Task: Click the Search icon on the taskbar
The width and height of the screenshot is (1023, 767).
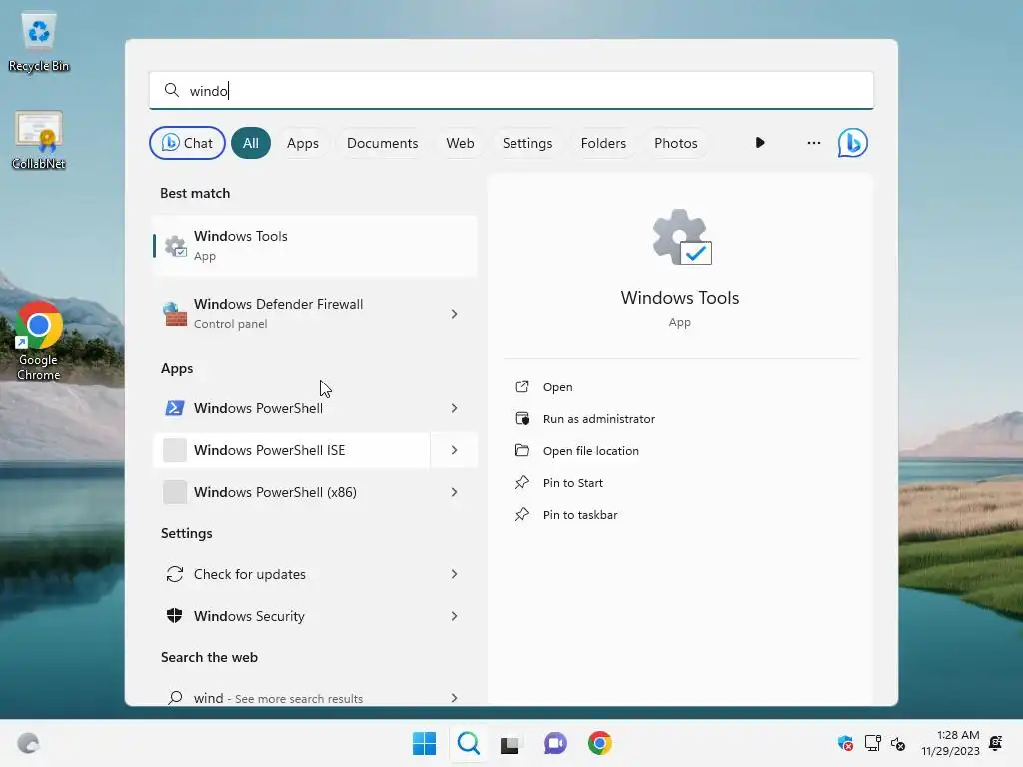Action: (x=468, y=743)
